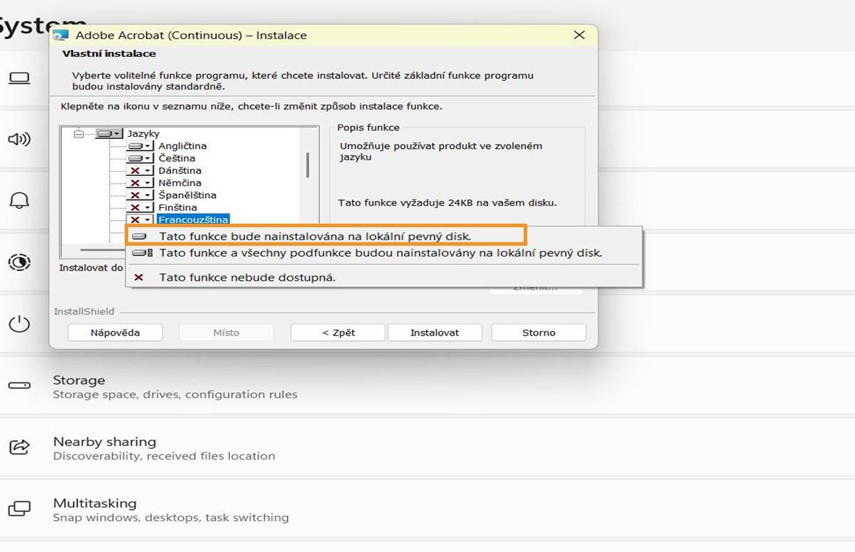Select the Jazyky tree label
855x552 pixels.
pos(143,133)
